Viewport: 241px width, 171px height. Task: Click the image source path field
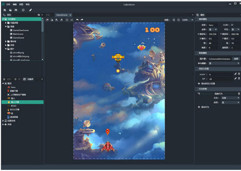pyautogui.click(x=220, y=59)
